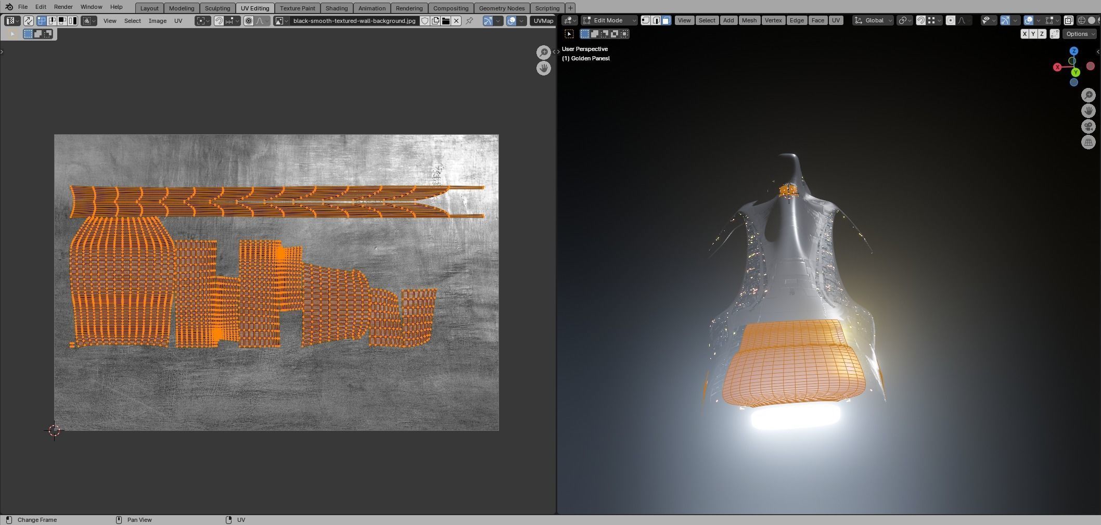Open the 3D viewport pivot point dropdown
The image size is (1101, 525).
coord(905,20)
